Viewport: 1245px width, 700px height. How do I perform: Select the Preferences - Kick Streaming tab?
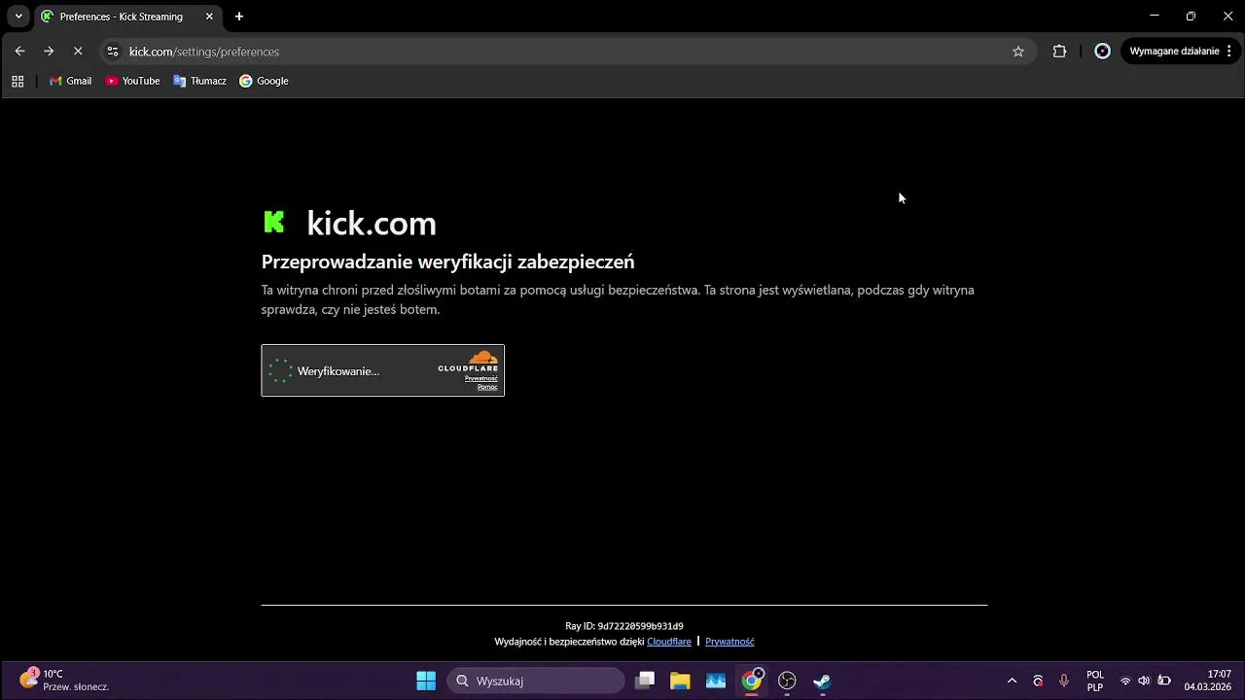(126, 17)
